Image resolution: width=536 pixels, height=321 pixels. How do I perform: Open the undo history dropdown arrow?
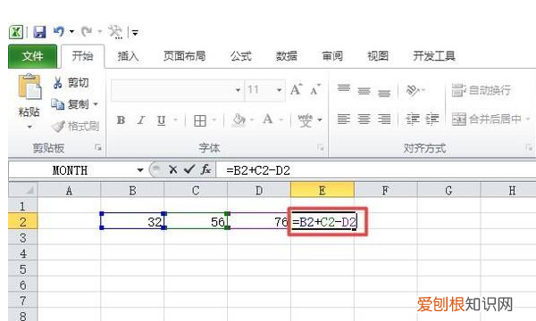coord(71,32)
